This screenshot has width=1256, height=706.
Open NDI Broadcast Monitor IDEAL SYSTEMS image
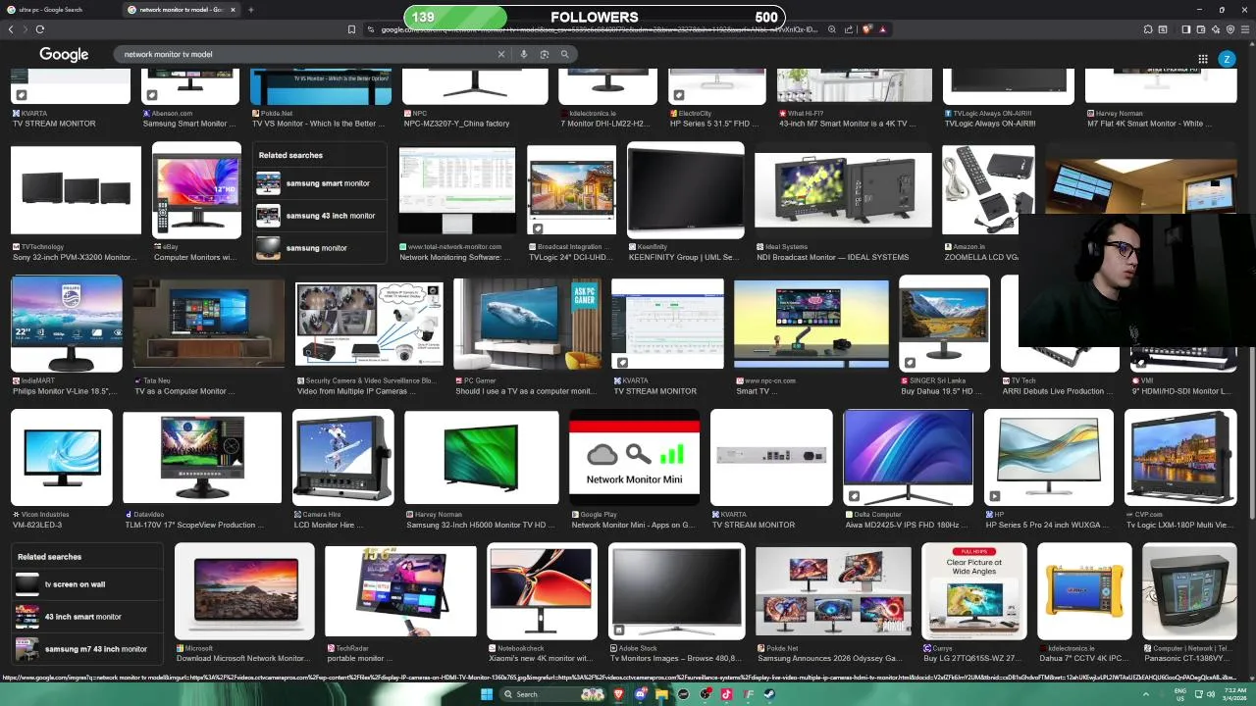843,192
